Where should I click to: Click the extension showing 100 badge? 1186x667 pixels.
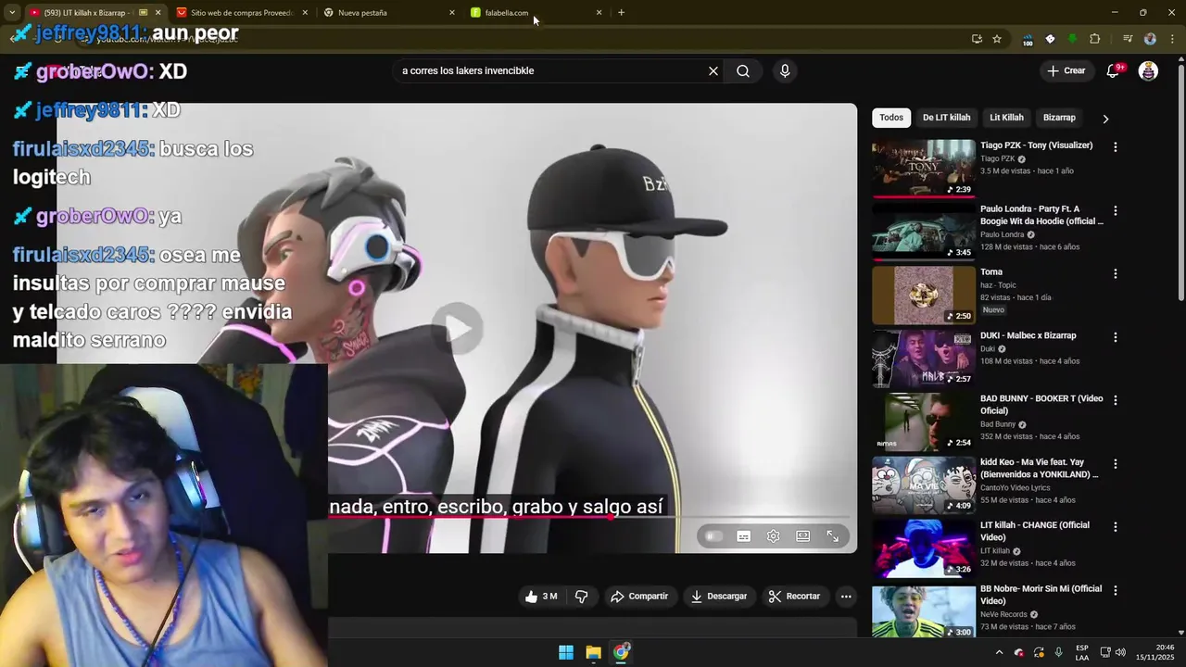tap(1028, 40)
